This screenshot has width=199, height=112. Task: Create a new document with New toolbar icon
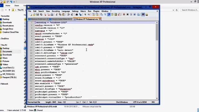[x=31, y=15]
